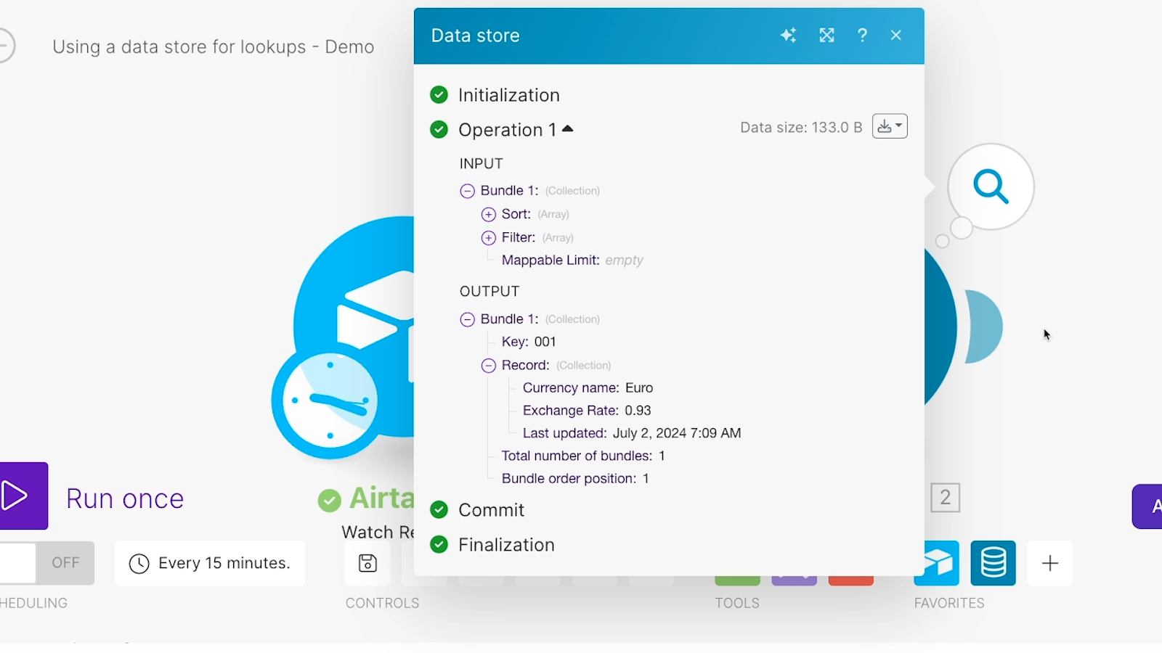Add a favorite with the plus icon
Screen dimensions: 1162x653
pyautogui.click(x=1049, y=563)
